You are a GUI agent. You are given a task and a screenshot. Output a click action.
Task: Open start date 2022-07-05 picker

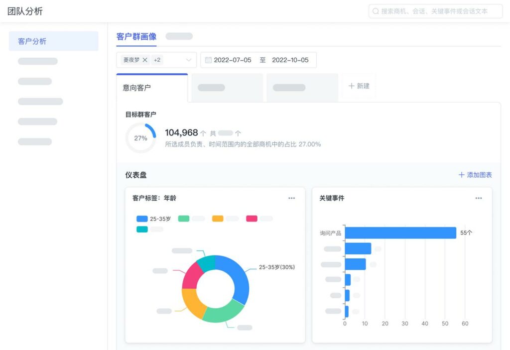click(x=233, y=60)
